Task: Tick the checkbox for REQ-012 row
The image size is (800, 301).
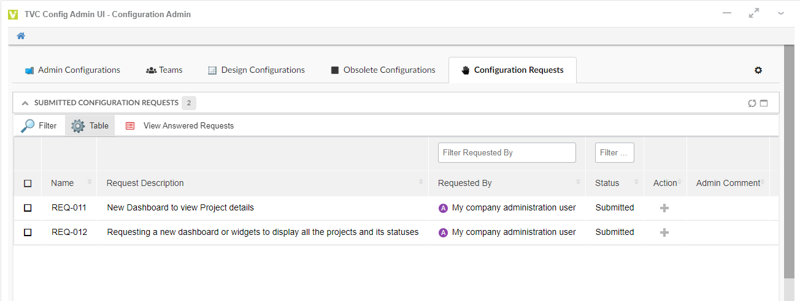Action: click(x=28, y=232)
